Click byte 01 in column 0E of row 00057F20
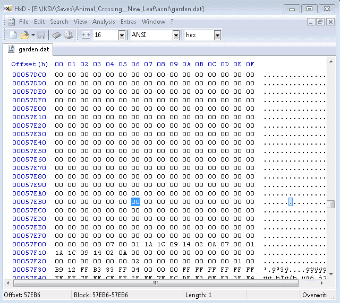Image resolution: width=340 pixels, height=303 pixels. tap(237, 262)
